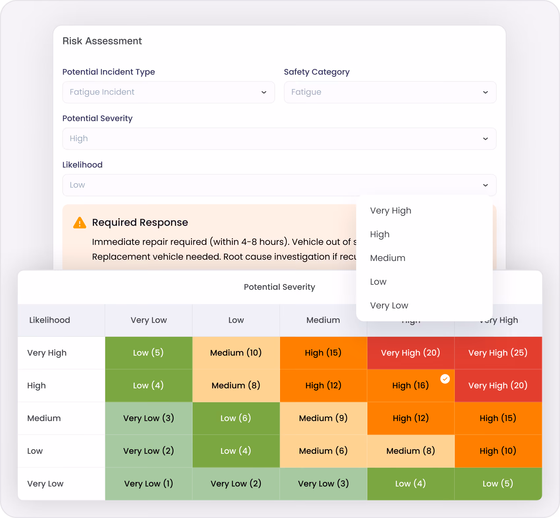Screen dimensions: 560x518
Task: Click the Very Low likelihood row label
Action: click(45, 484)
